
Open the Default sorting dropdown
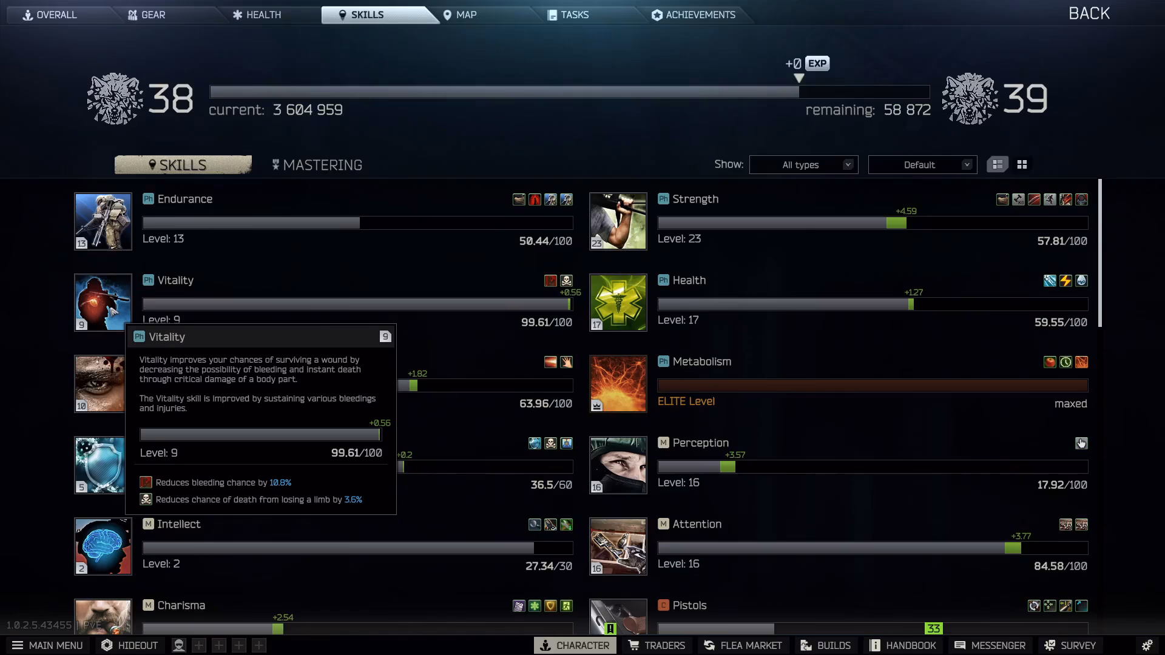(x=922, y=164)
